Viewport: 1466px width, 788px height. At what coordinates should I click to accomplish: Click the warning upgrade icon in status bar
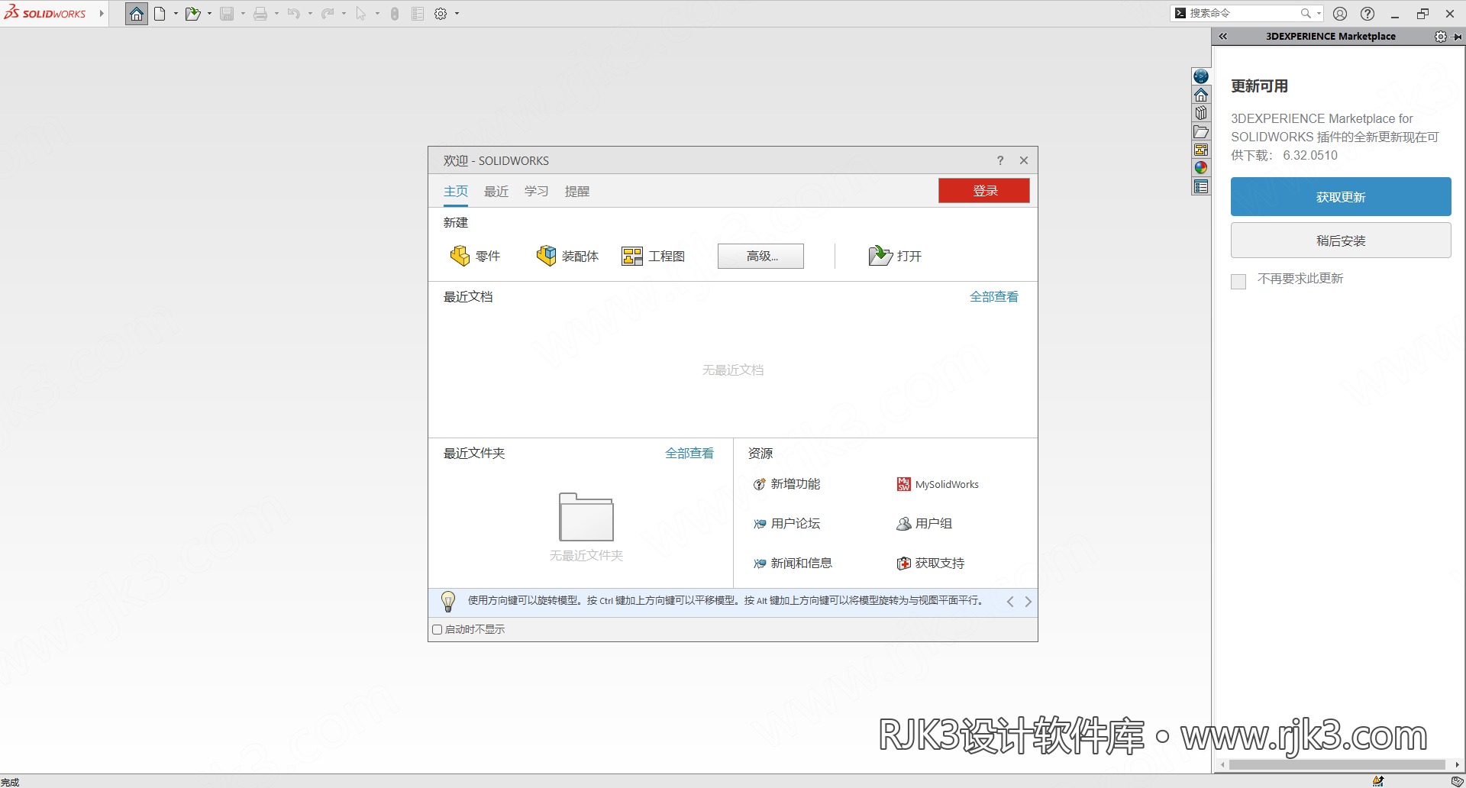pyautogui.click(x=1378, y=781)
